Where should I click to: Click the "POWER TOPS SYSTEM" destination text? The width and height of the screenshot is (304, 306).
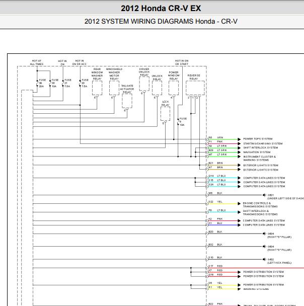(258, 139)
